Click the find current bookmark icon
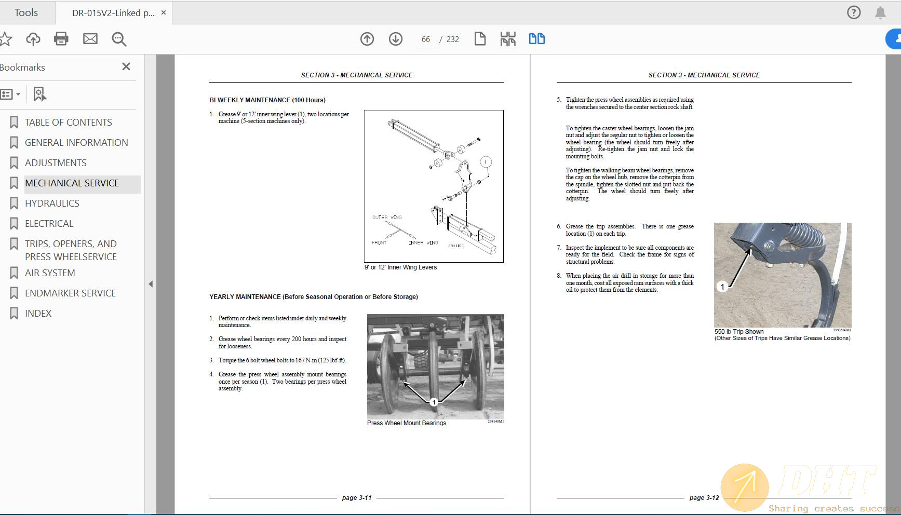The image size is (901, 515). (x=39, y=94)
